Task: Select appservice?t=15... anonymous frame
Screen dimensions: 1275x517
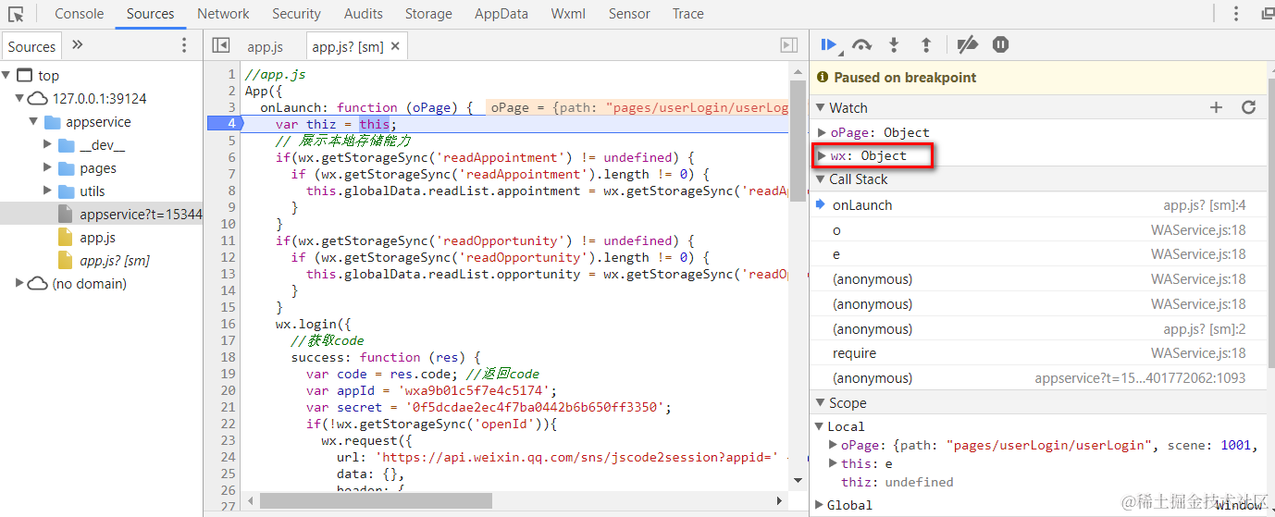Action: (1037, 378)
